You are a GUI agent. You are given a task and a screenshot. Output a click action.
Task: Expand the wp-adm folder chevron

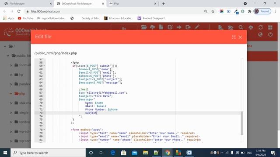tap(11, 132)
